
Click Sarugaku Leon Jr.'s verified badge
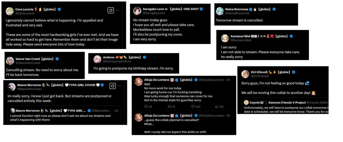[x=201, y=9]
